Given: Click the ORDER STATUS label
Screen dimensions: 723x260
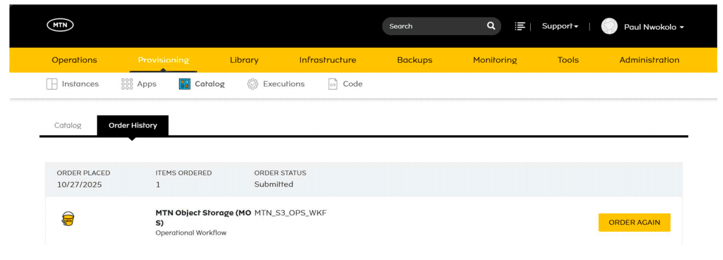Looking at the screenshot, I should [280, 174].
